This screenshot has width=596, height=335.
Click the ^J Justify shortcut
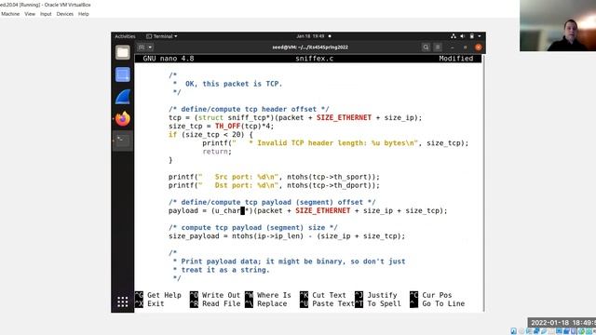tap(376, 295)
